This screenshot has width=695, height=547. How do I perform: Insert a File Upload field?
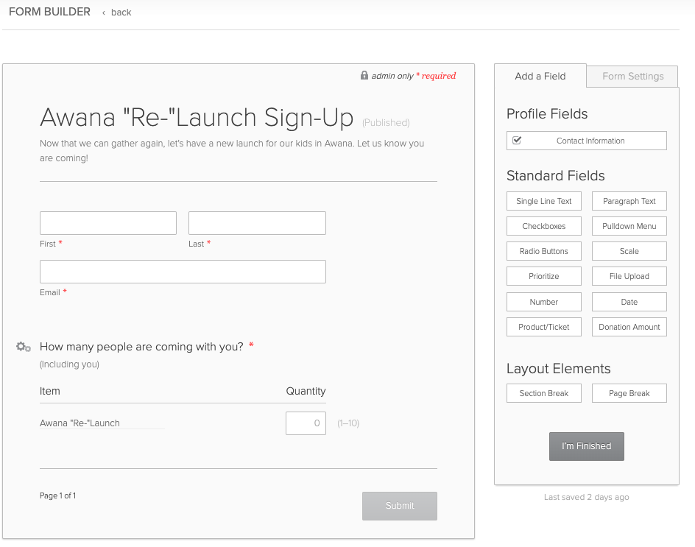[629, 277]
